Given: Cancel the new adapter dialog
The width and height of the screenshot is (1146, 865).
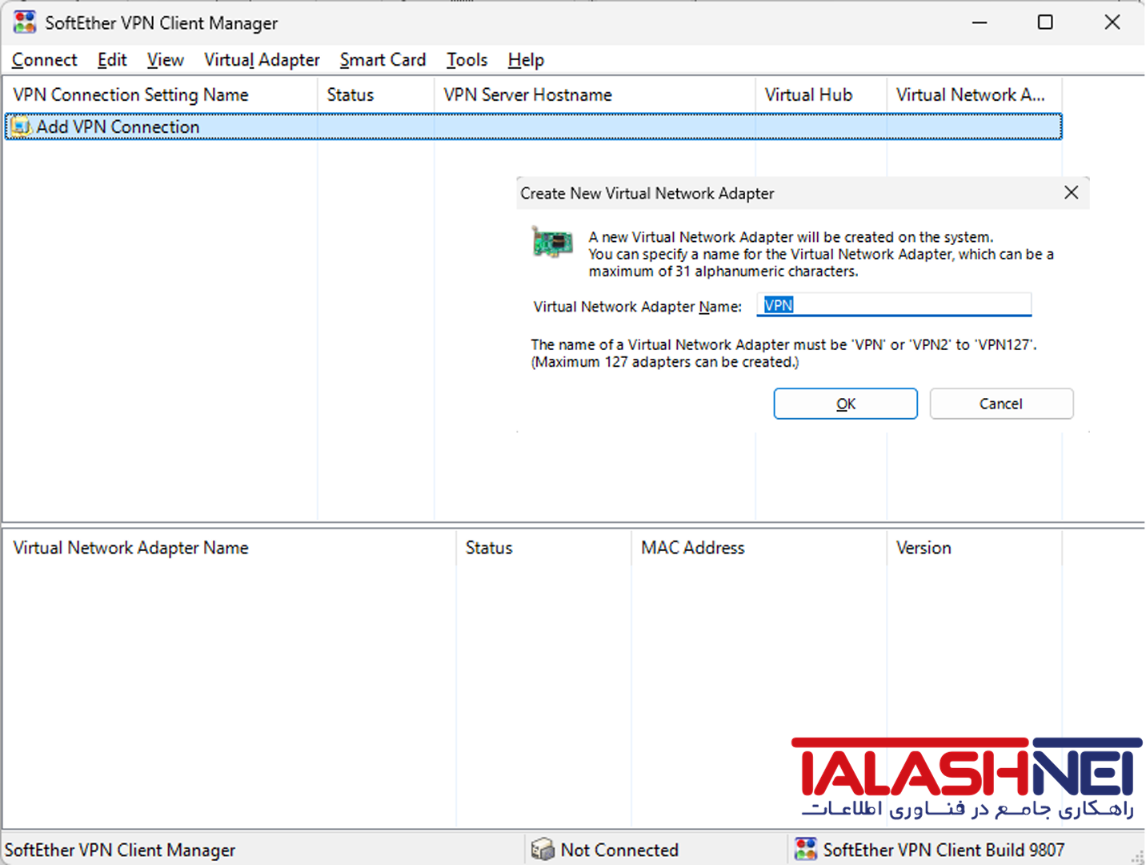Looking at the screenshot, I should [x=1001, y=404].
